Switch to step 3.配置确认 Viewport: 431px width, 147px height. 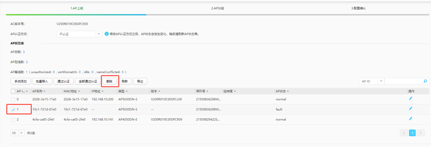[x=358, y=8]
